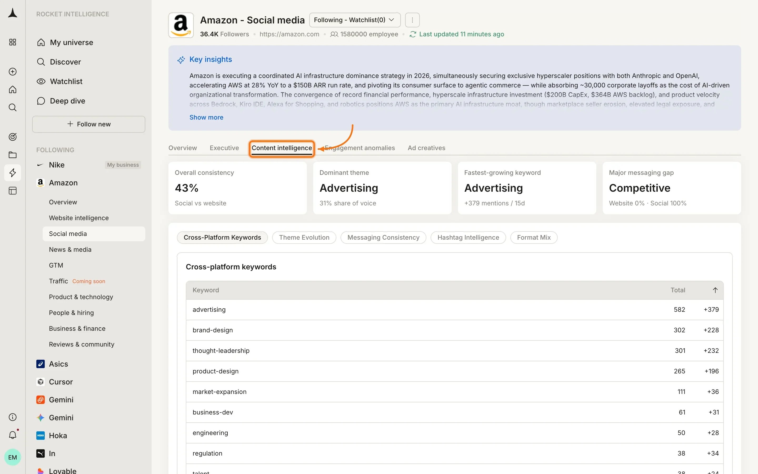The image size is (758, 474).
Task: Open Website intelligence in sidebar
Action: 79,218
